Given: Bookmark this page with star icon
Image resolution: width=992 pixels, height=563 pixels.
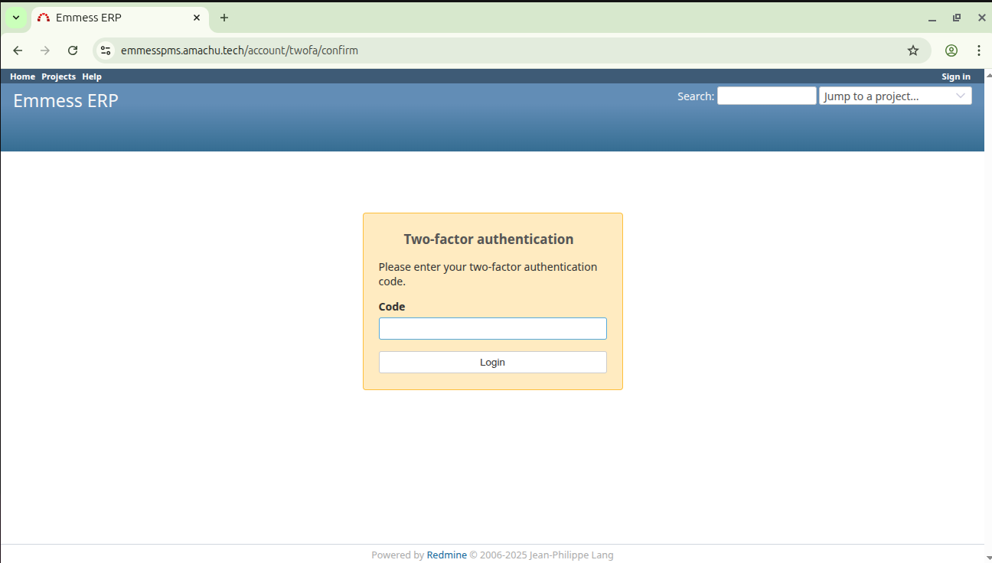Looking at the screenshot, I should pos(912,50).
